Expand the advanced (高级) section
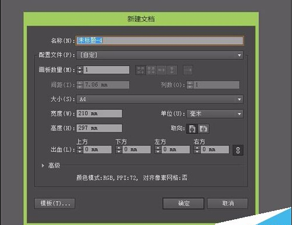 [x=43, y=166]
